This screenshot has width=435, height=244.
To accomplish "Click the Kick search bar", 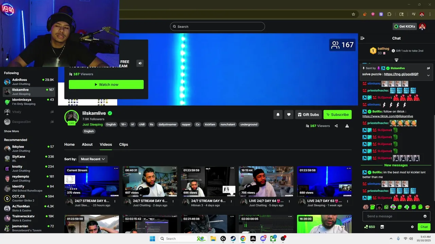I will click(x=217, y=26).
